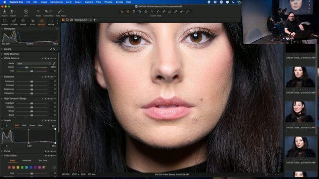Select the Crop cursor tool
This screenshot has height=179, width=319.
pyautogui.click(x=140, y=12)
